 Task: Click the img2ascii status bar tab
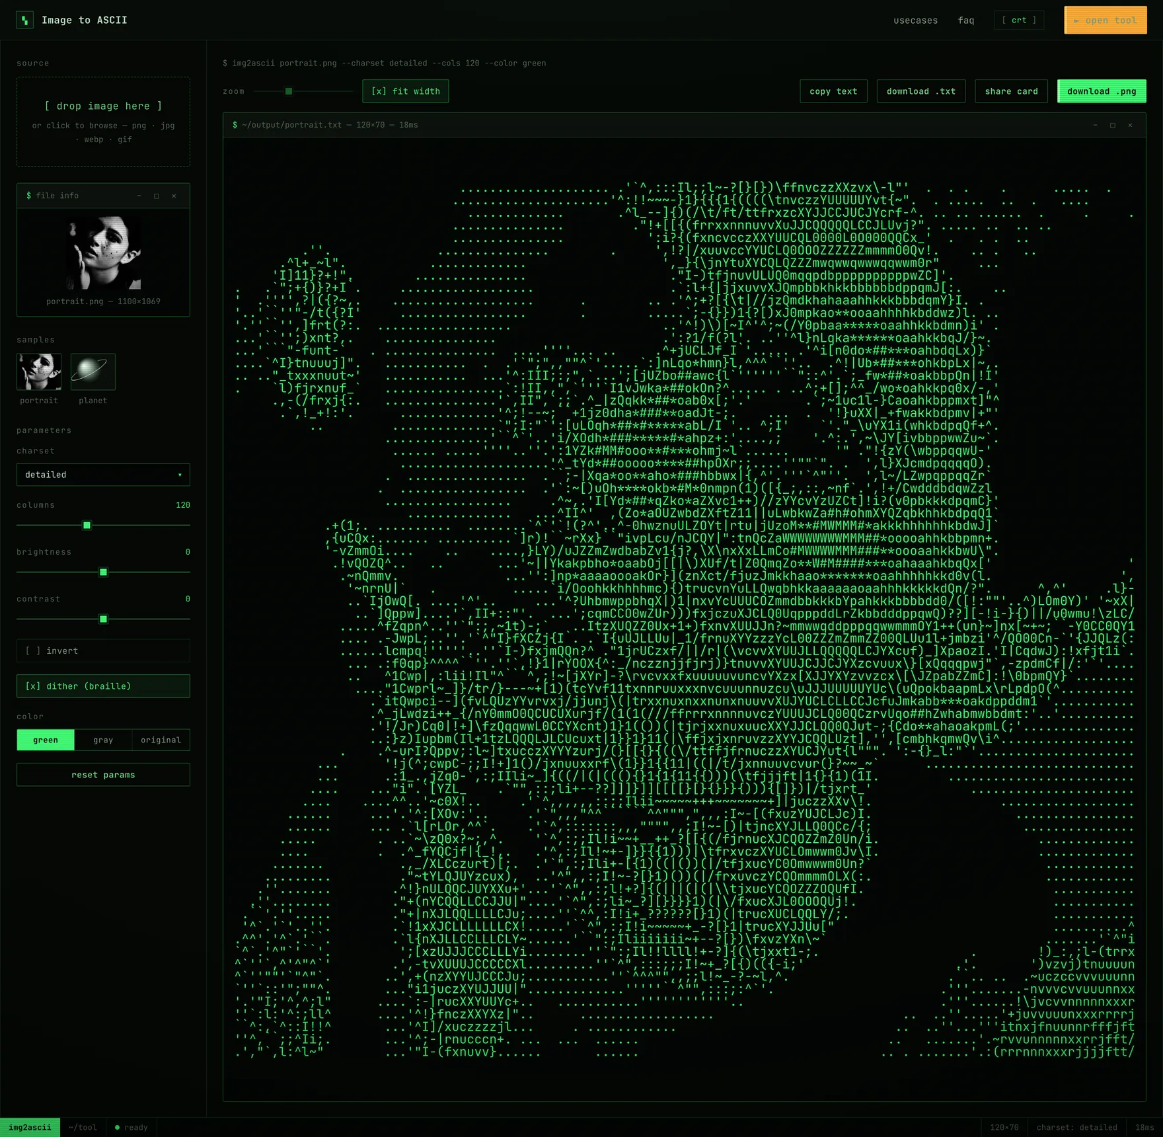[30, 1127]
